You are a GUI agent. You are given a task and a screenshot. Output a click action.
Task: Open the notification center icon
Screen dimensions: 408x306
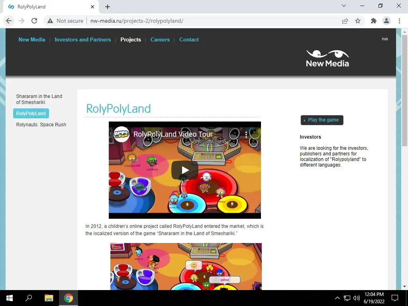point(395,298)
